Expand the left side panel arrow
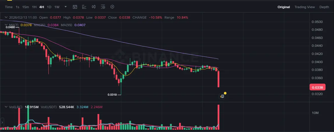The width and height of the screenshot is (334, 132). click(x=2, y=121)
